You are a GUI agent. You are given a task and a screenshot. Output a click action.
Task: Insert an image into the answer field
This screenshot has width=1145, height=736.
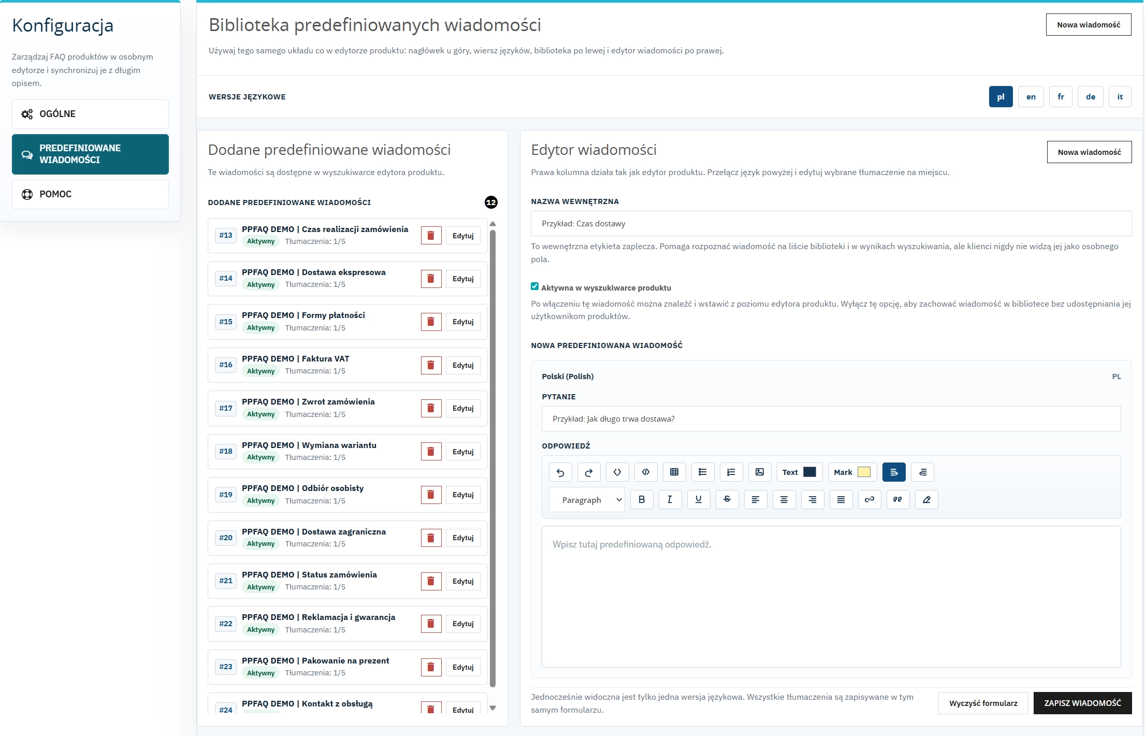760,472
